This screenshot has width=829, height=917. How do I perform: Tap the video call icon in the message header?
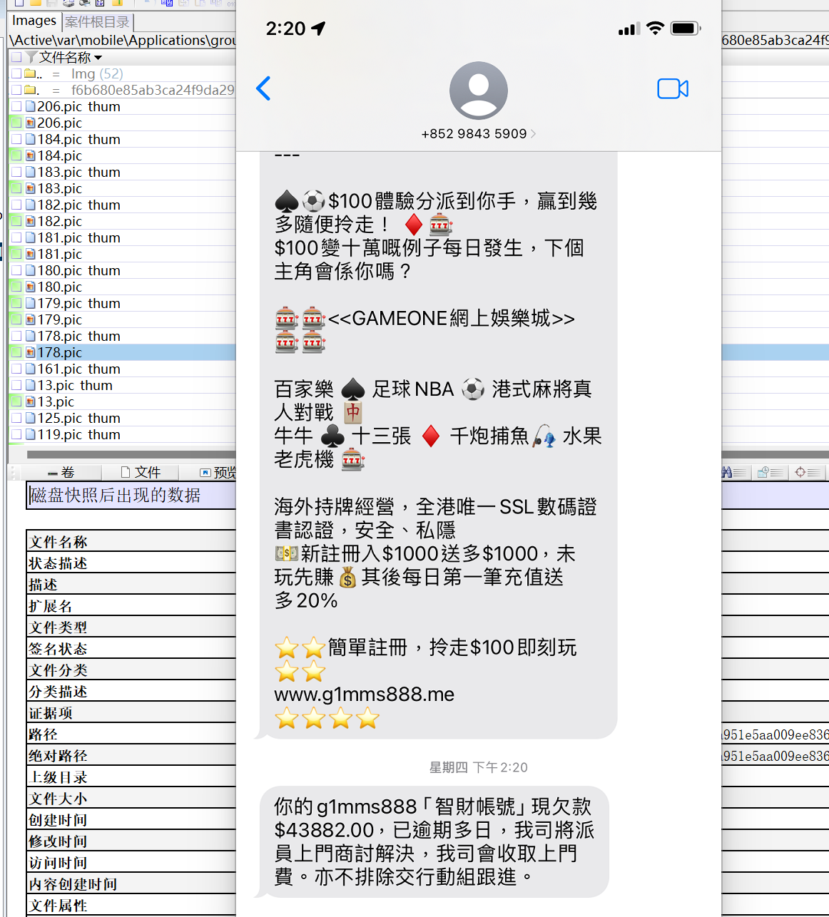click(x=673, y=89)
